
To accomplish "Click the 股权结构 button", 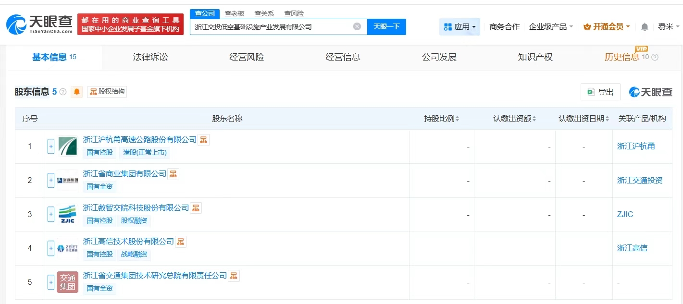I will 107,92.
